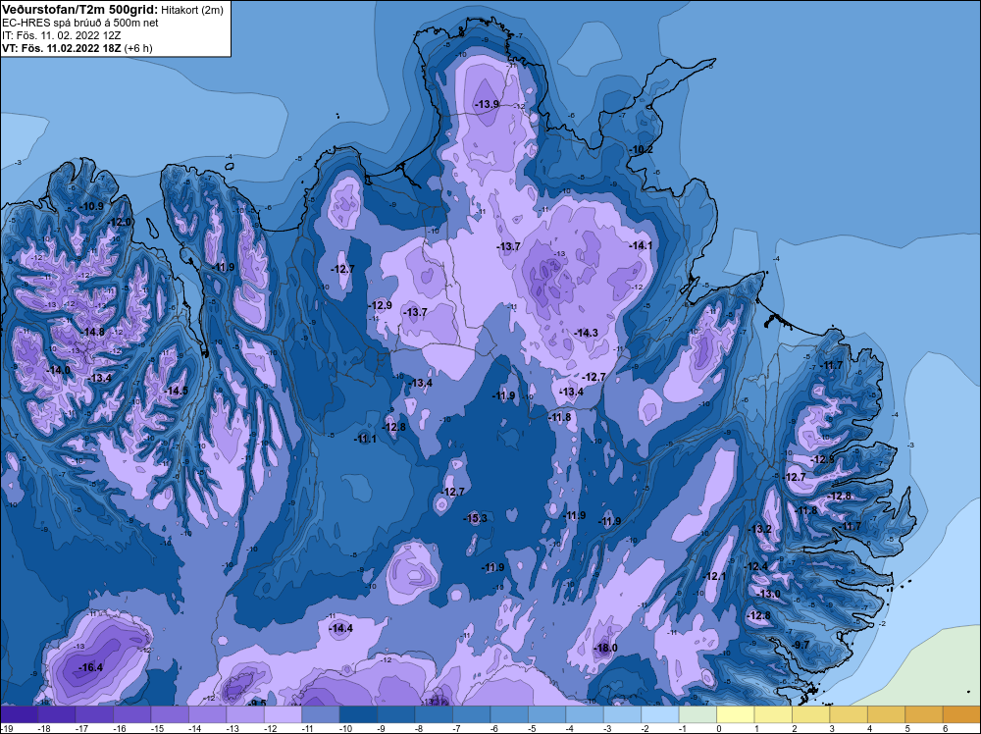Pick the -18.0 temperature value
This screenshot has height=734, width=981.
pos(605,648)
